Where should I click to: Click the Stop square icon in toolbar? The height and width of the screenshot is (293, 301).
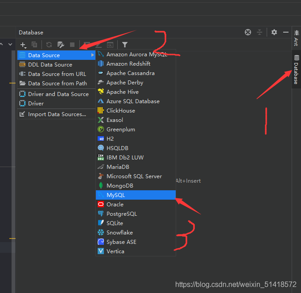[72, 45]
